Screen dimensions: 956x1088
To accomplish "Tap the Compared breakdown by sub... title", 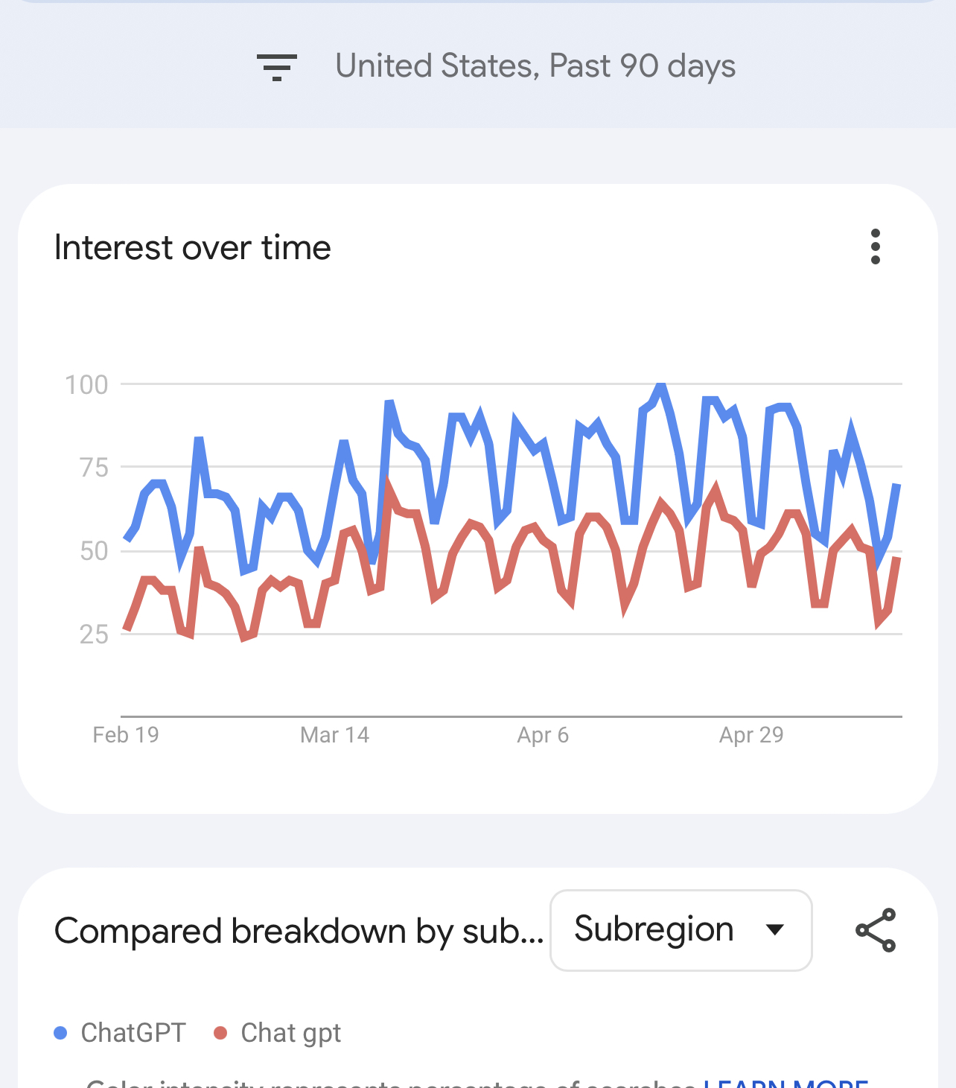I will (x=299, y=932).
